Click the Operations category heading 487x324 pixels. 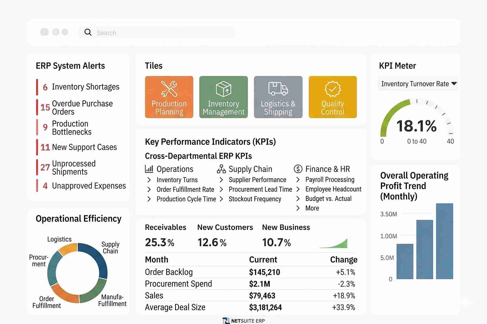tap(175, 169)
